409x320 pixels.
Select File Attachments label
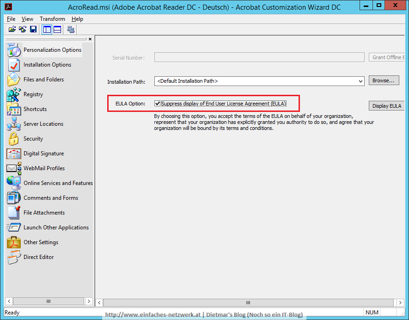point(44,213)
